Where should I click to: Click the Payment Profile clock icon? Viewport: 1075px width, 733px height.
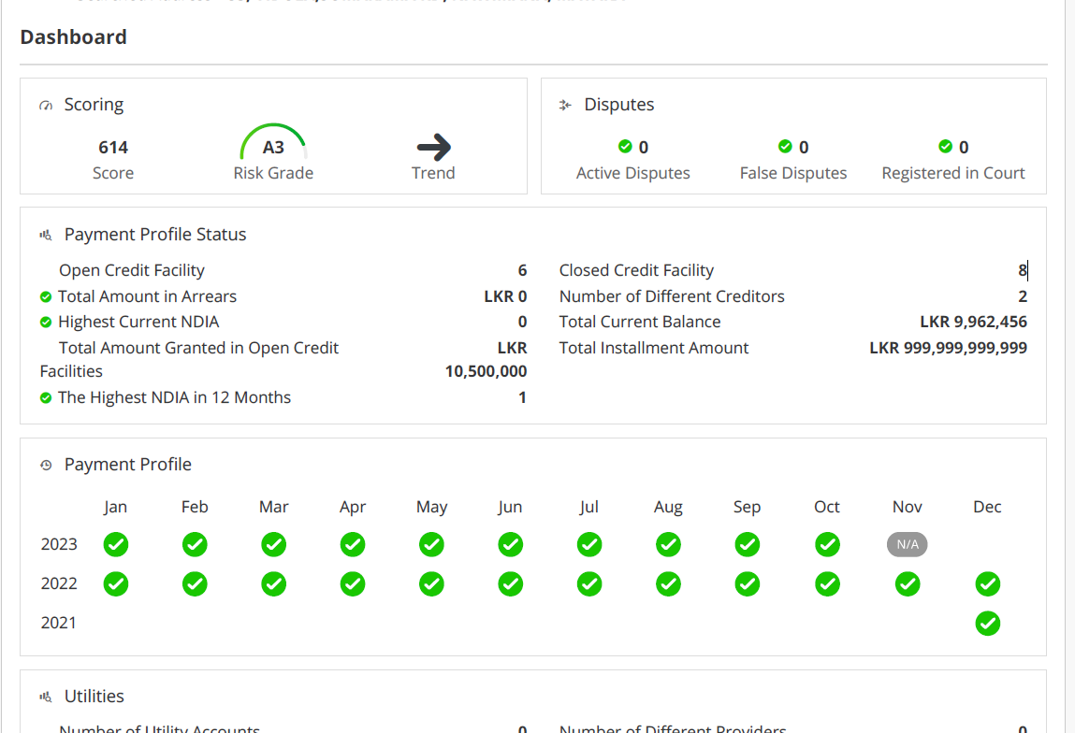pos(46,466)
